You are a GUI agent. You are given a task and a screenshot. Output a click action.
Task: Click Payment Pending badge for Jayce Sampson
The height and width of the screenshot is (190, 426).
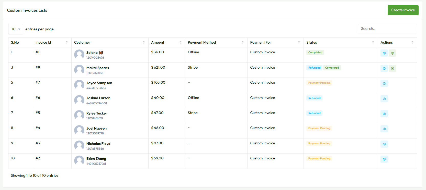point(319,83)
